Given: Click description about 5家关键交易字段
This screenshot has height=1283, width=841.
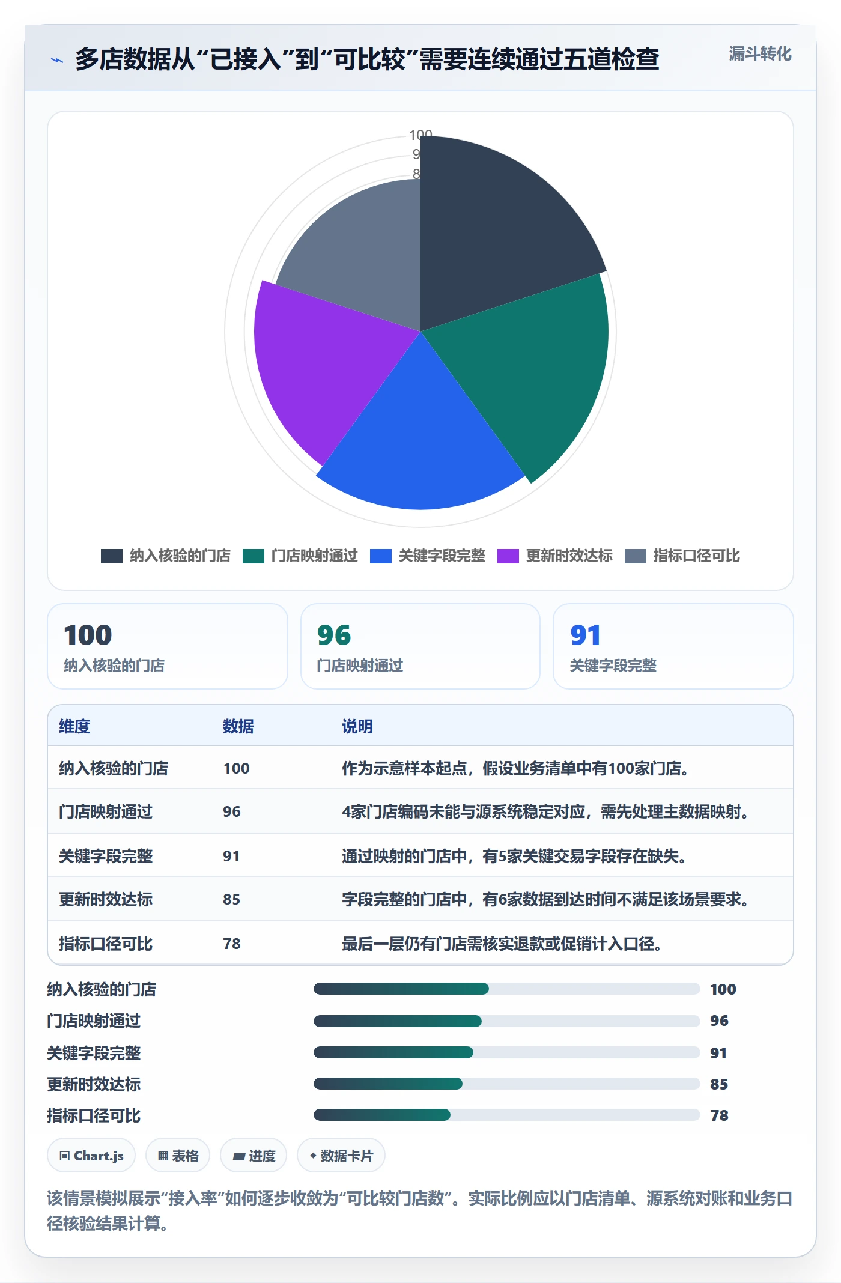Looking at the screenshot, I should [x=514, y=856].
